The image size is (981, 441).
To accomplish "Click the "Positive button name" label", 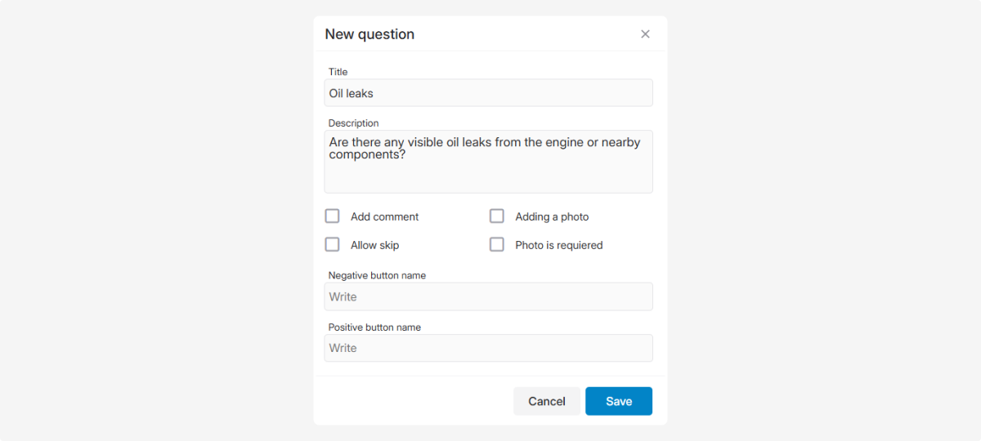I will (374, 327).
